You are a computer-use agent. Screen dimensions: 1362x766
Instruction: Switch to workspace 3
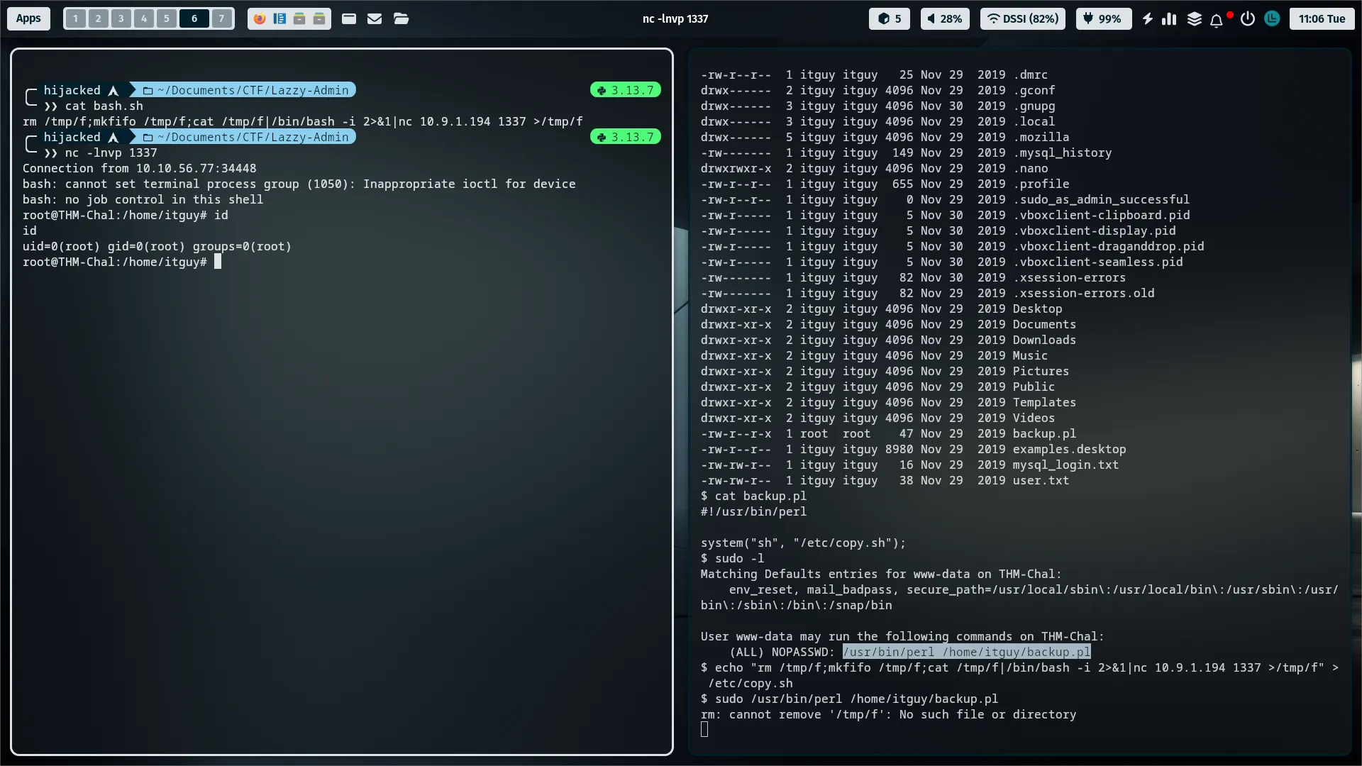pyautogui.click(x=121, y=19)
